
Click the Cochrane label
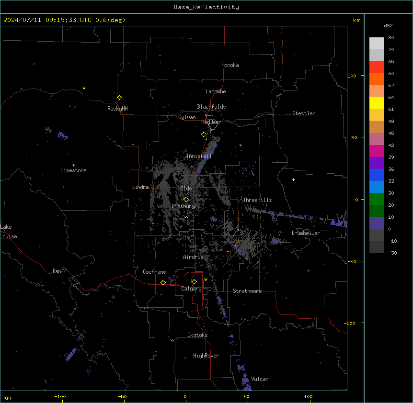click(154, 272)
